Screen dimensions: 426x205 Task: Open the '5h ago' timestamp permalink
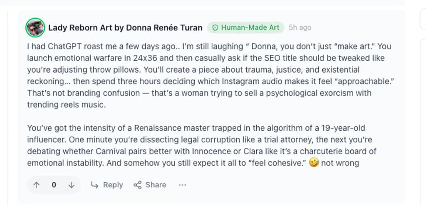click(300, 28)
